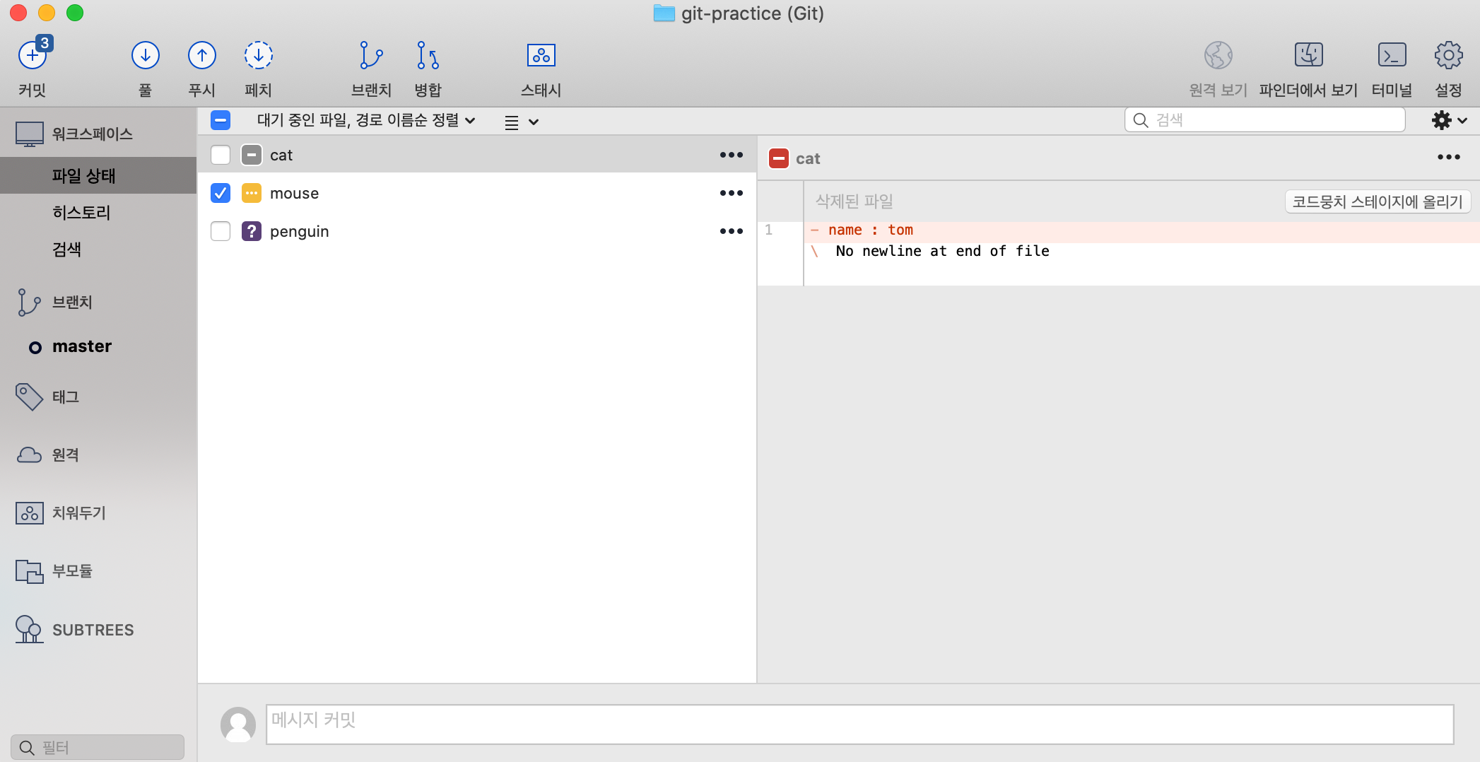
Task: Open the 병합 (Merge) toolbar tool
Action: (428, 55)
